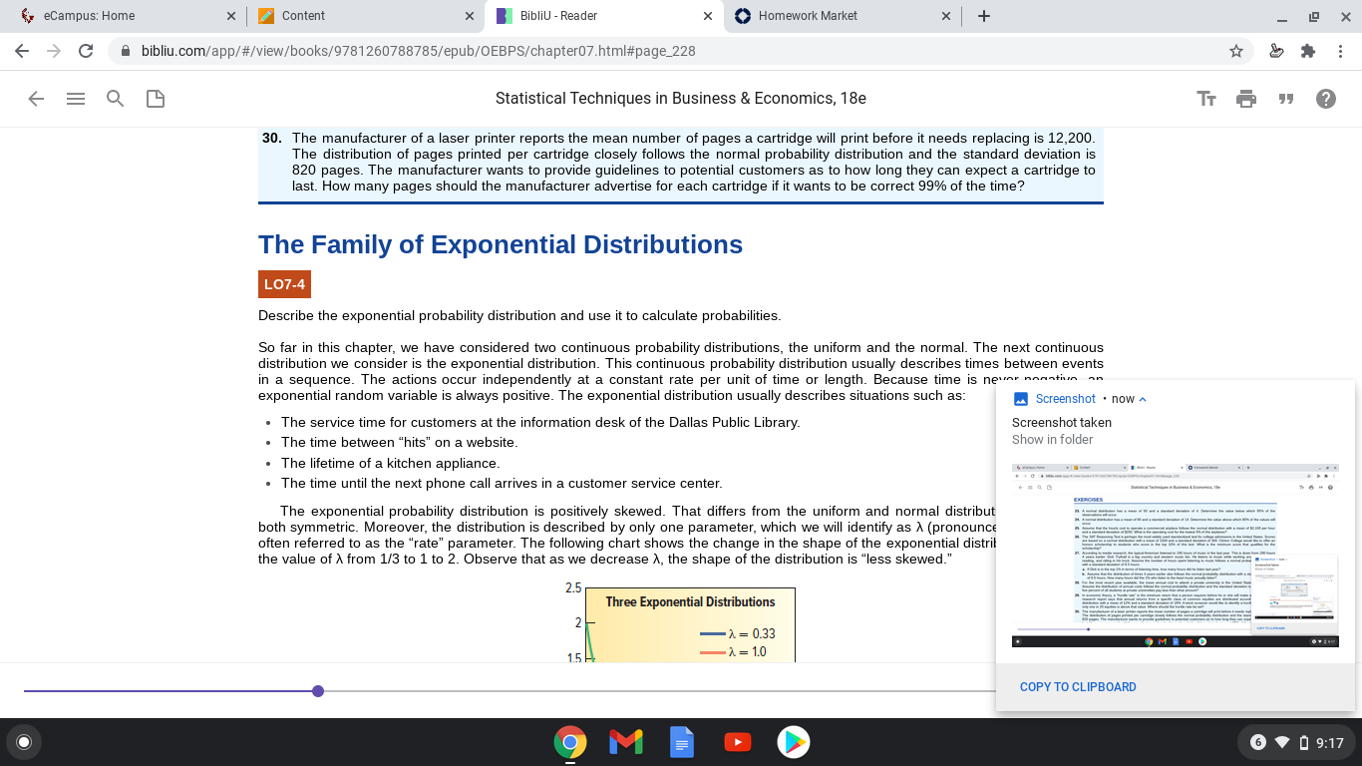The image size is (1362, 766).
Task: Open the text size settings icon
Action: 1206,99
